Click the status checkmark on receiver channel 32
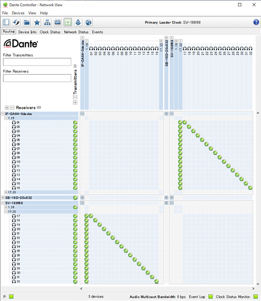Image resolution: width=261 pixels, height=301 pixels. tap(75, 282)
